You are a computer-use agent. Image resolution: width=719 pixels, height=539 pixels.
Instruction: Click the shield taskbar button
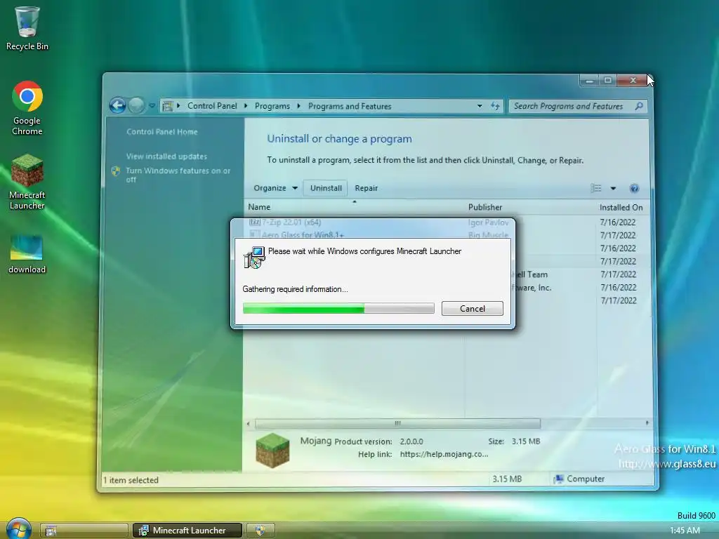pyautogui.click(x=260, y=531)
